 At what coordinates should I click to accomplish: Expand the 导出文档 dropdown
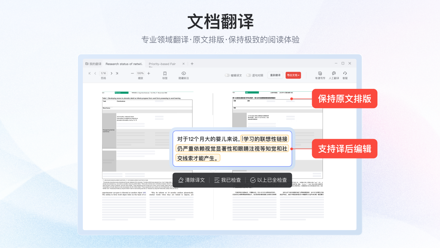pyautogui.click(x=293, y=75)
